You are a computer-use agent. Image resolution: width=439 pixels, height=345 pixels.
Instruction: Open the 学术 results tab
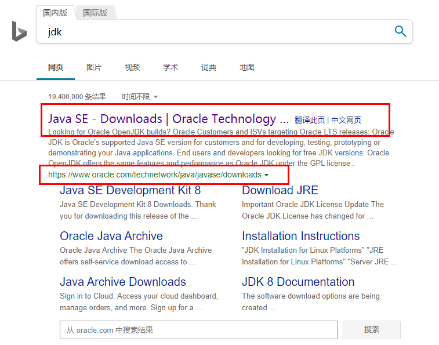point(170,67)
